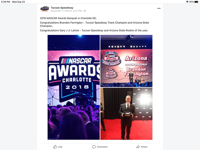Tap the Share button label
Screen dimensions: 200x150
[x=144, y=147]
